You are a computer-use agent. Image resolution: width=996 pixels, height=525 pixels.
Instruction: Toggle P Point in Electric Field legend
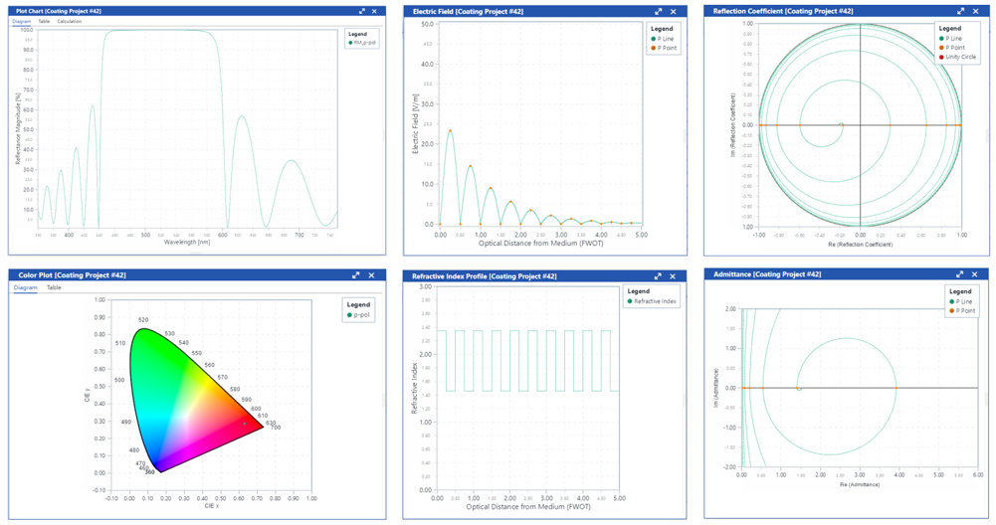661,48
